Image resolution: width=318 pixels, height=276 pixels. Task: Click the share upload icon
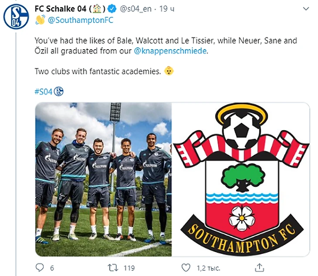[259, 267]
